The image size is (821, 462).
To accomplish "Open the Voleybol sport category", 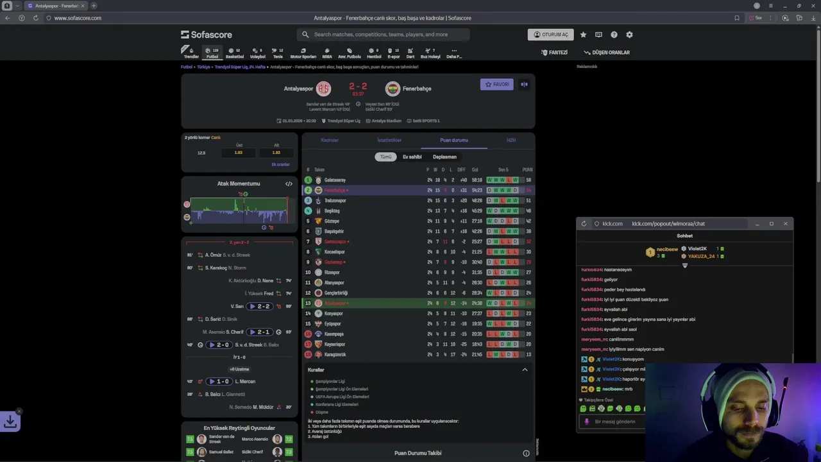I will 258,53.
